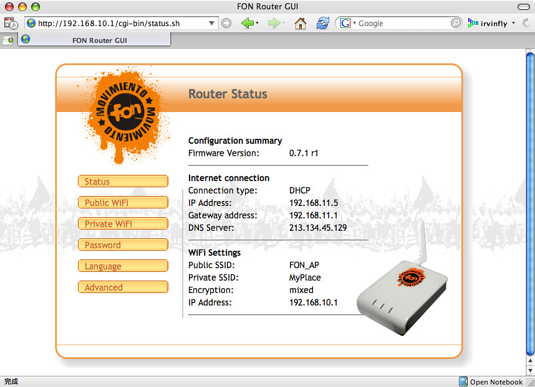Click the Open Notebook status bar button
This screenshot has width=535, height=387.
(x=491, y=382)
